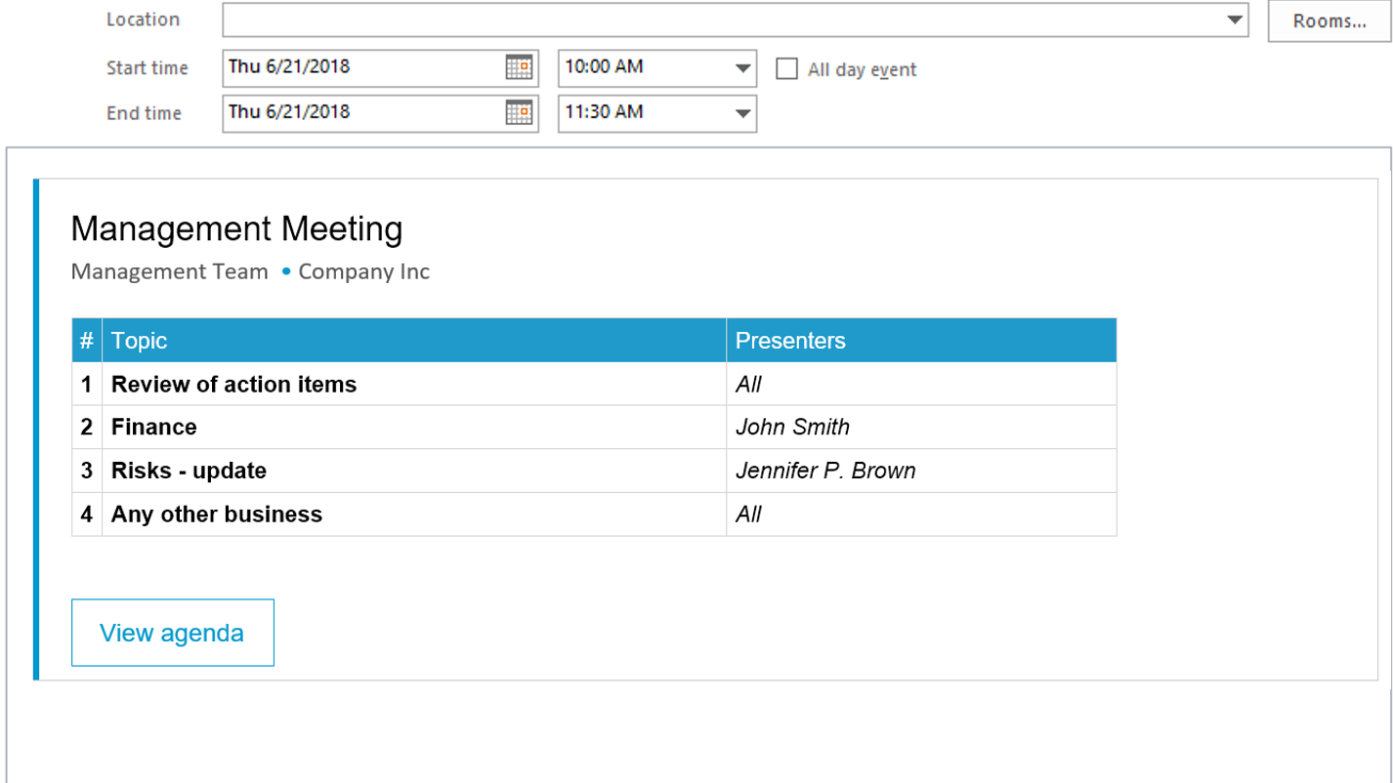The width and height of the screenshot is (1393, 783).
Task: Click All presenter in Any other business row
Action: pos(921,514)
